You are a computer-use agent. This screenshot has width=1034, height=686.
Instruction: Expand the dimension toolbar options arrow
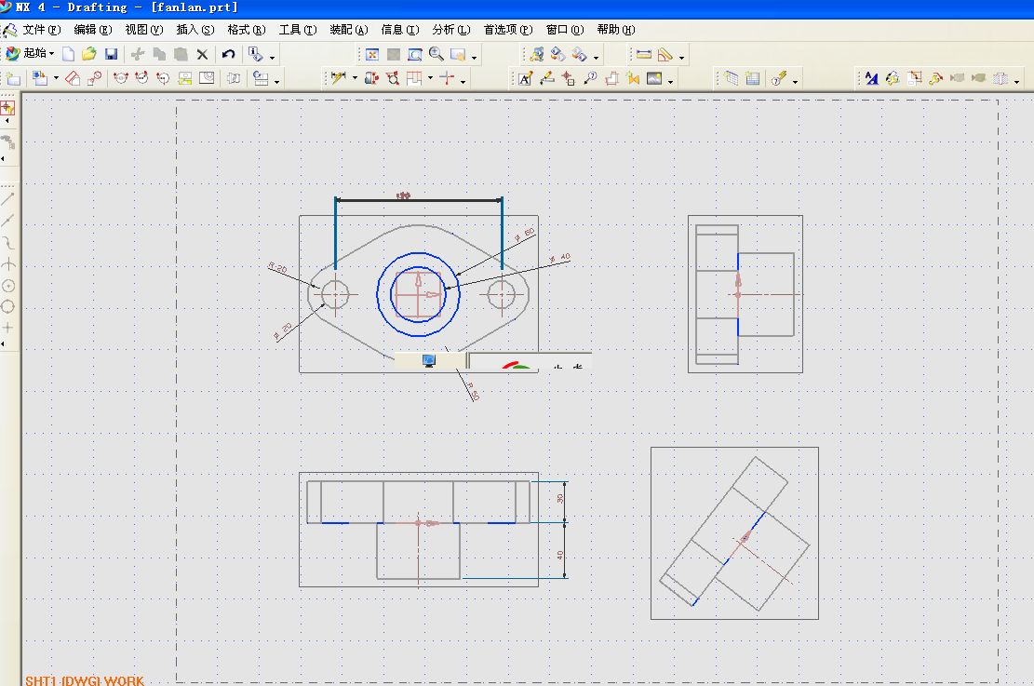[463, 83]
